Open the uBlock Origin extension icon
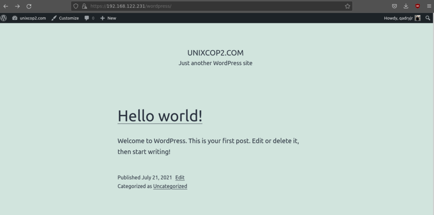 [417, 6]
